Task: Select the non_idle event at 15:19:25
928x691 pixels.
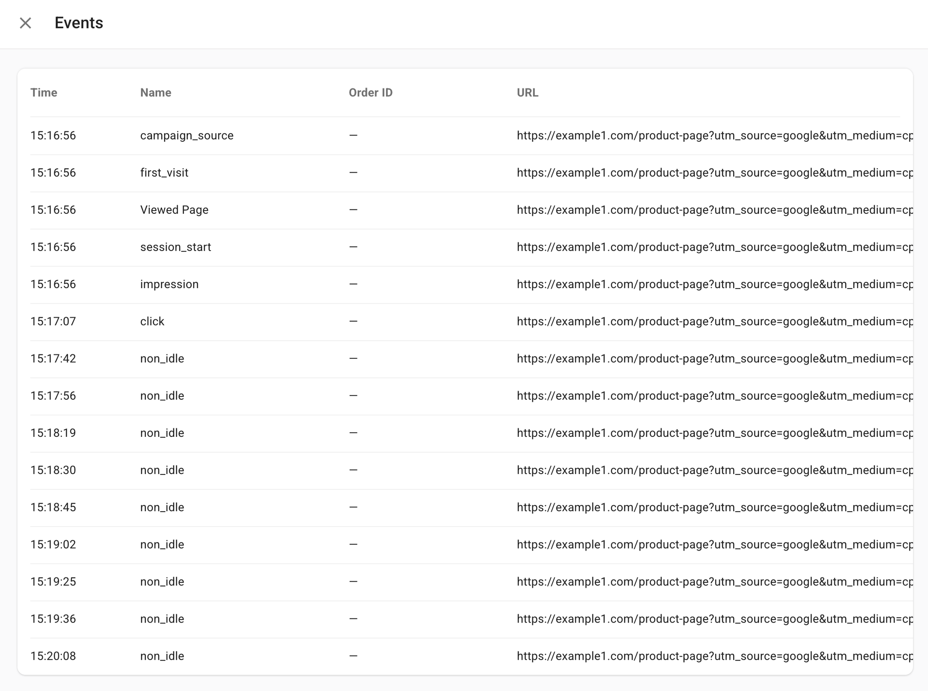Action: tap(162, 581)
